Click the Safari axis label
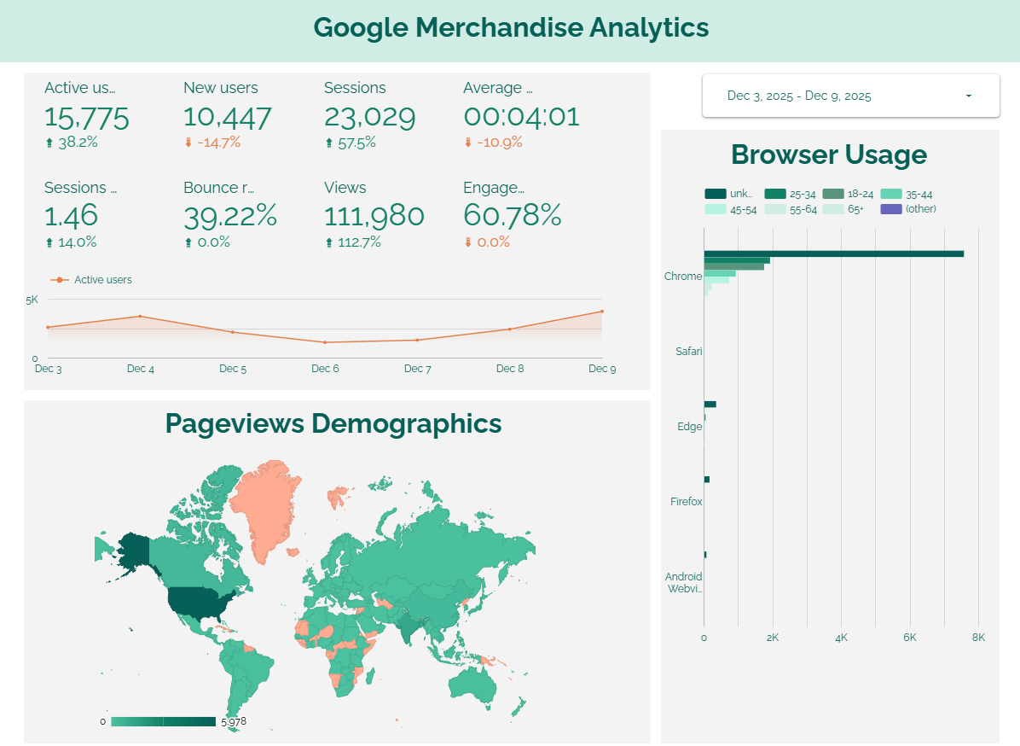Viewport: 1020px width, 746px height. pos(689,352)
